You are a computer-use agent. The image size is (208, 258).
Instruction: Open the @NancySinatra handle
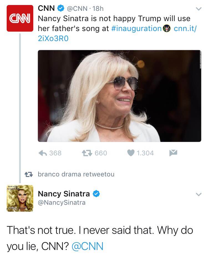62,203
